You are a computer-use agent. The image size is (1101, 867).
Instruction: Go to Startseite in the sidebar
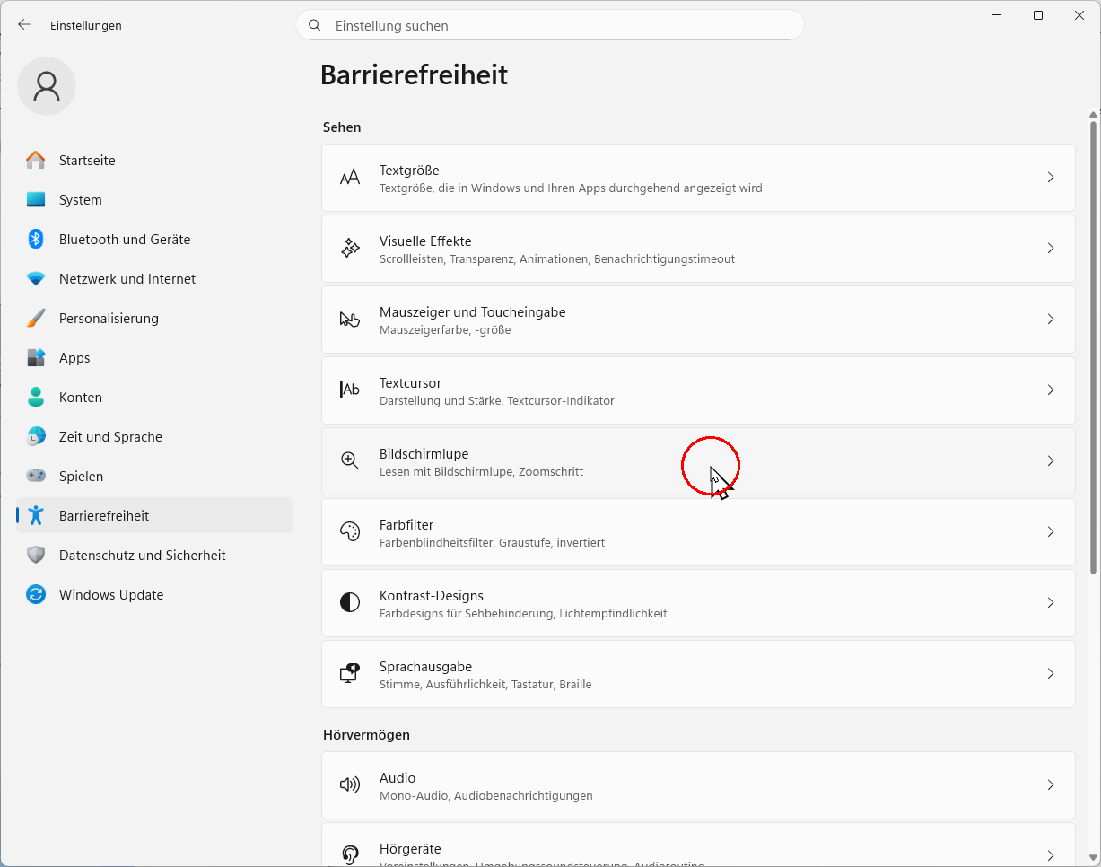coord(87,161)
